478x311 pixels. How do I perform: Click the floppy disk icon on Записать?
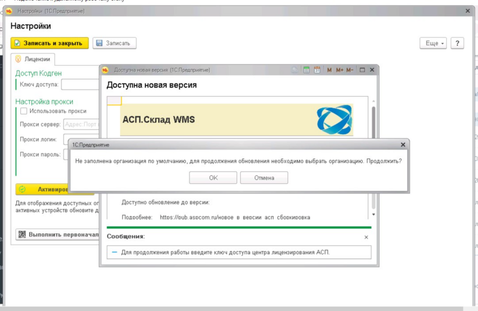coord(99,43)
